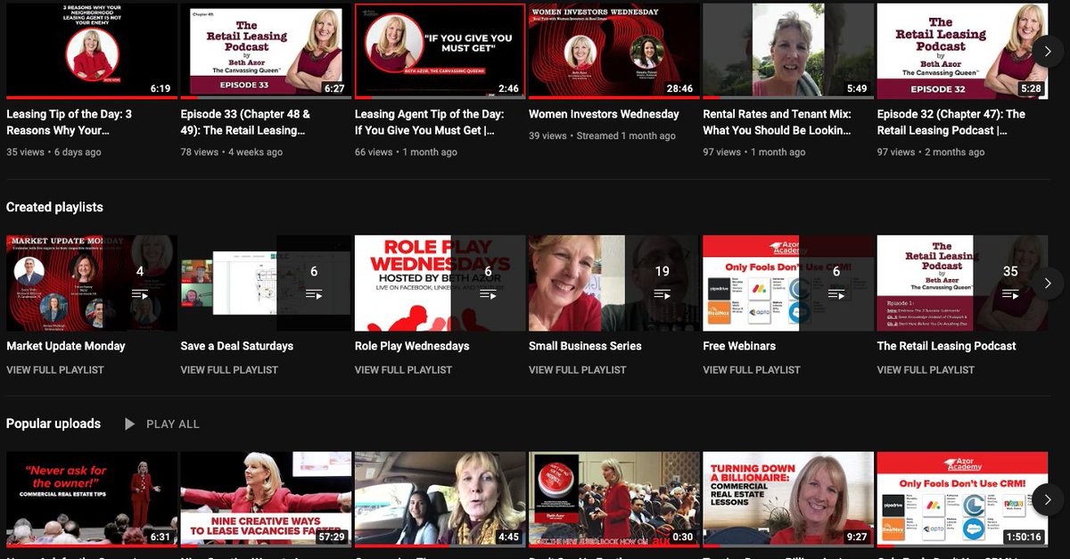View full playlist for Role Play Wednesdays
The image size is (1070, 559).
404,370
